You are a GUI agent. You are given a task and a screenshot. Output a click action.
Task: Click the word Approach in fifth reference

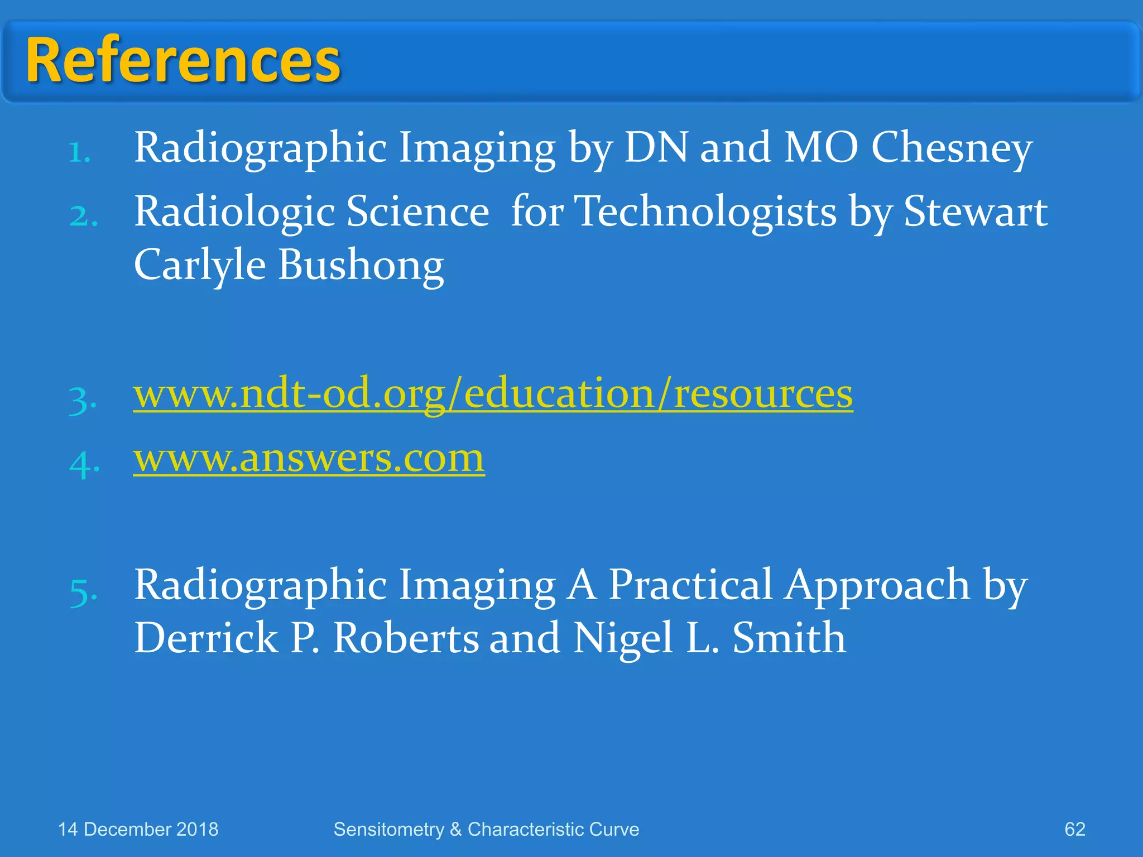tap(877, 585)
